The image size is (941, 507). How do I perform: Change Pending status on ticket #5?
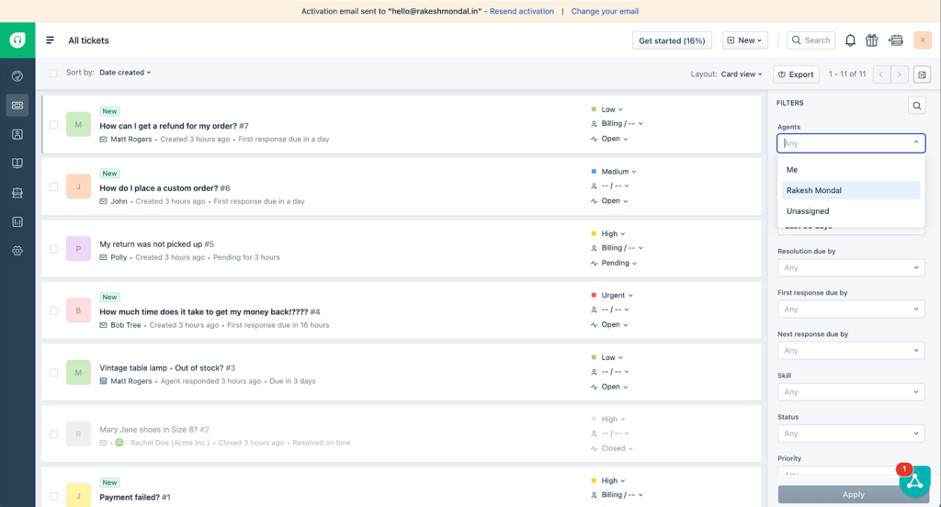coord(614,263)
